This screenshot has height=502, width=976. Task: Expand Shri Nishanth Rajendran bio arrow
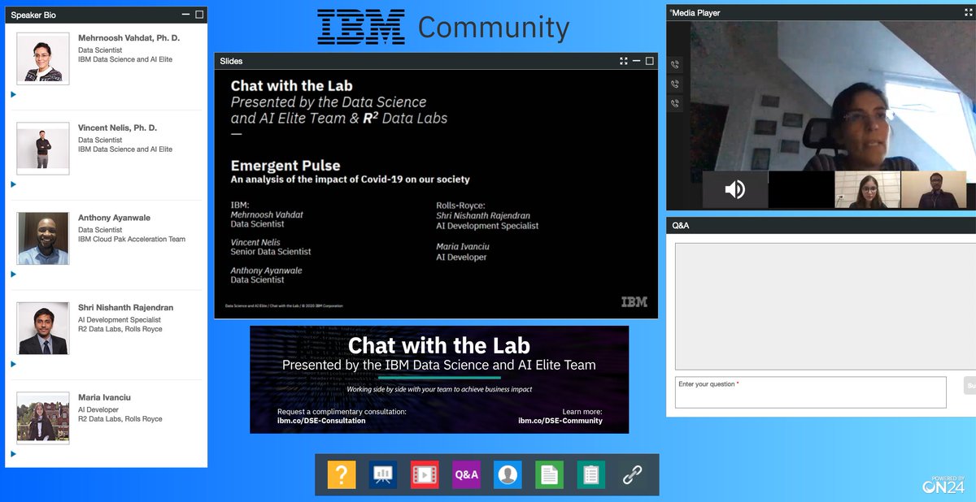(13, 364)
